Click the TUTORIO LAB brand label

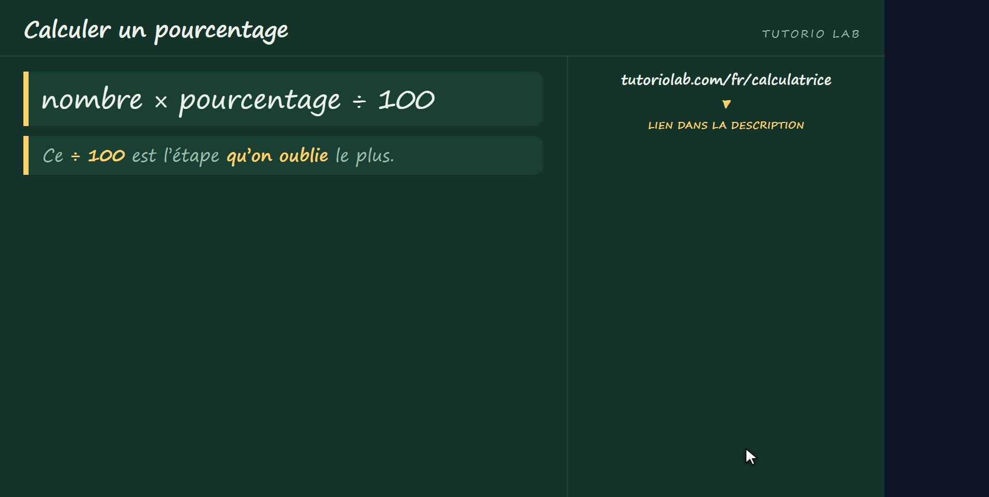click(811, 34)
